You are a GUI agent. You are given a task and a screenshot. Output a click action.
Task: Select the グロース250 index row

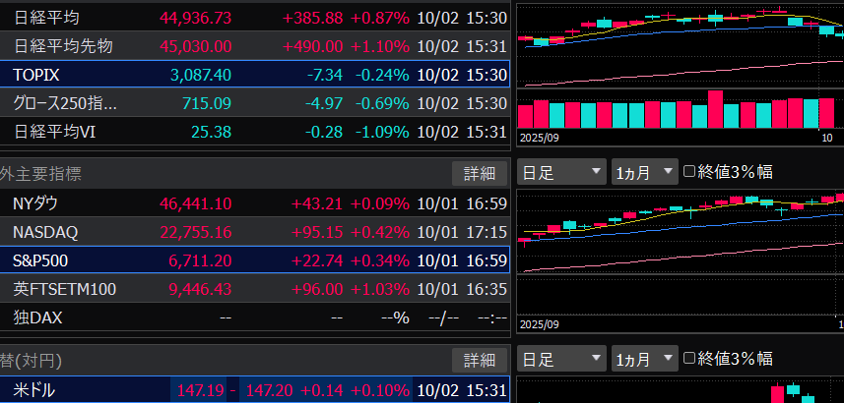click(254, 103)
